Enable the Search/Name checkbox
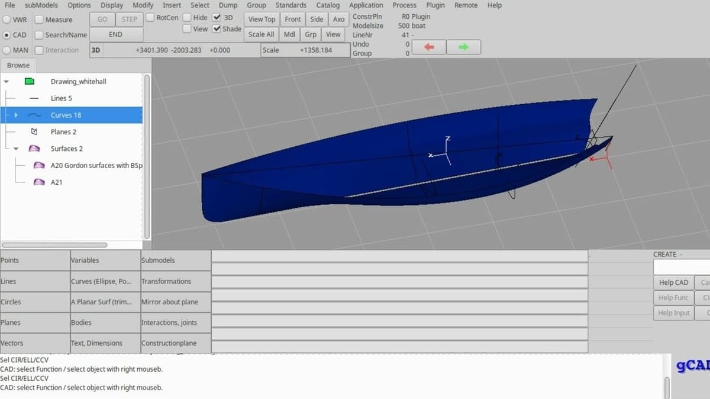Image resolution: width=710 pixels, height=399 pixels. click(x=39, y=35)
